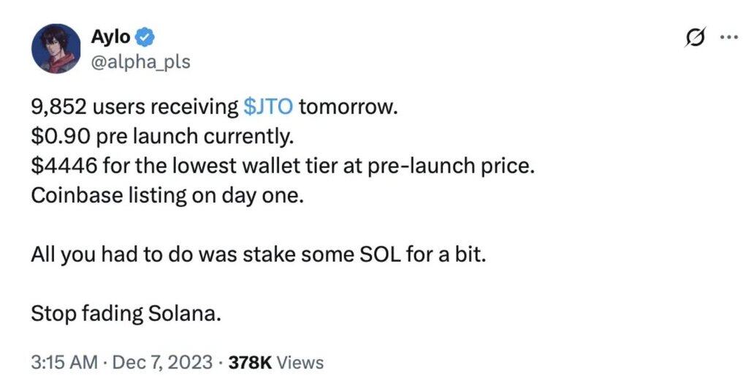Open the Grok slashed-circle icon

696,38
